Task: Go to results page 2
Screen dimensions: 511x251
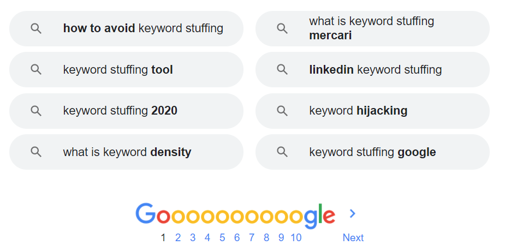Action: [x=178, y=238]
